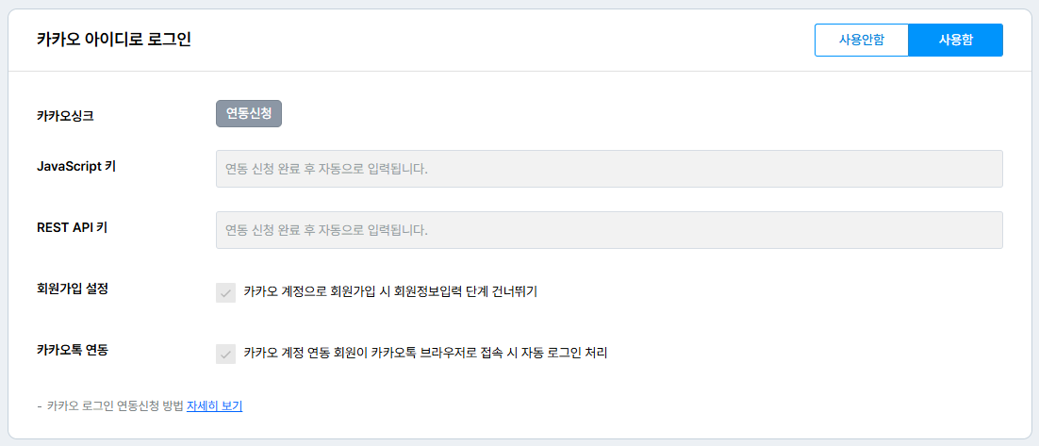This screenshot has width=1039, height=446.
Task: Click the gray checkmark icon beside 회원가입 설정
Action: point(226,292)
